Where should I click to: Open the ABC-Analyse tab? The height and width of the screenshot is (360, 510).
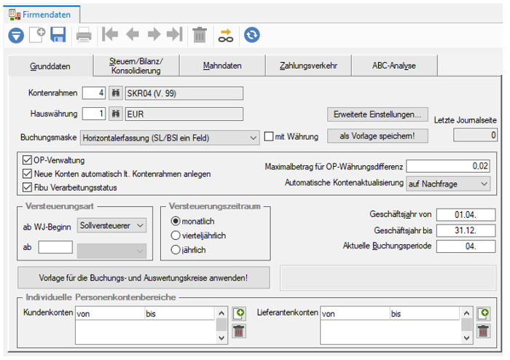[x=394, y=66]
